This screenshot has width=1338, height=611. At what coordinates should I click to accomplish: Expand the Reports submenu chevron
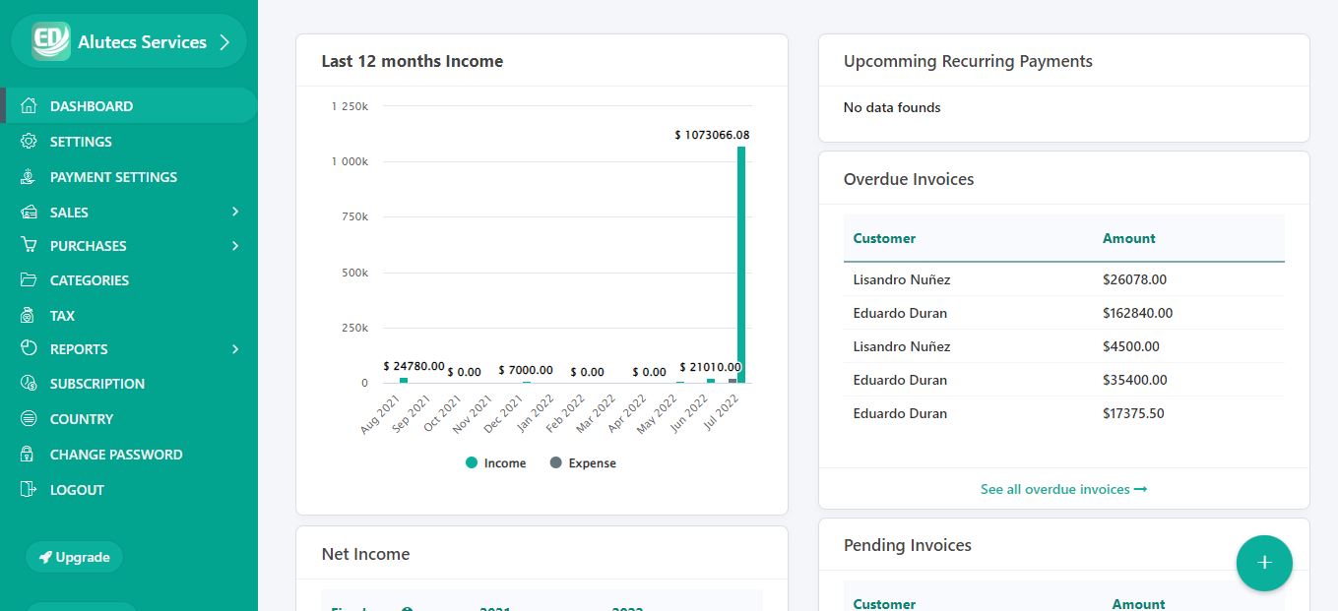click(x=235, y=349)
